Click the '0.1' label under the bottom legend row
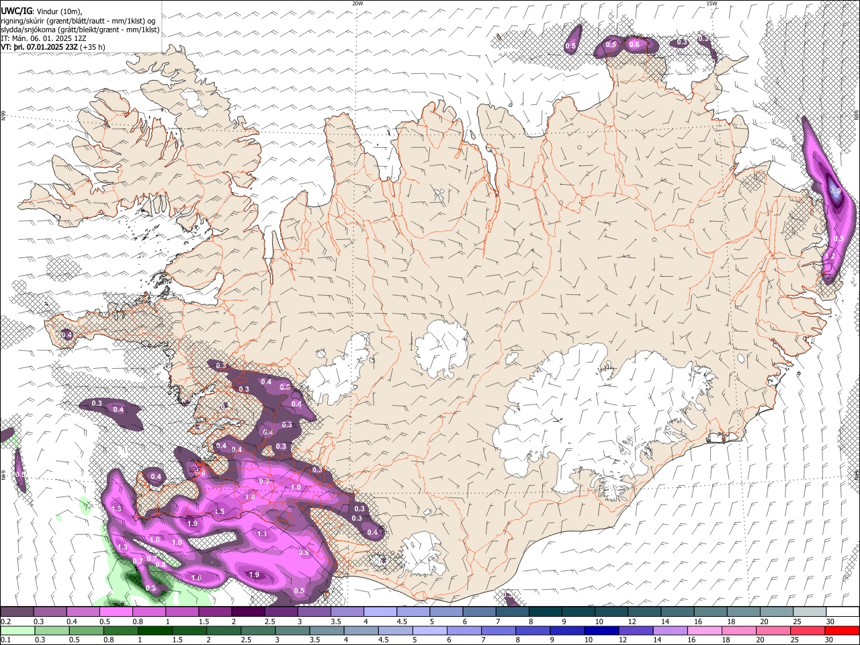 [5, 640]
